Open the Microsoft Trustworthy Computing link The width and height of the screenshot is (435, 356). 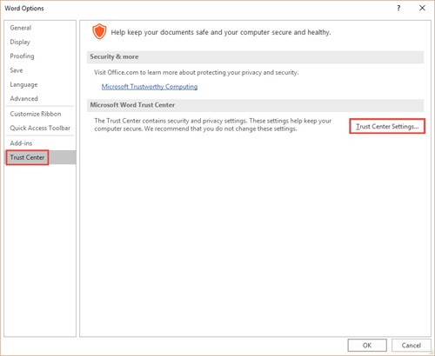150,87
